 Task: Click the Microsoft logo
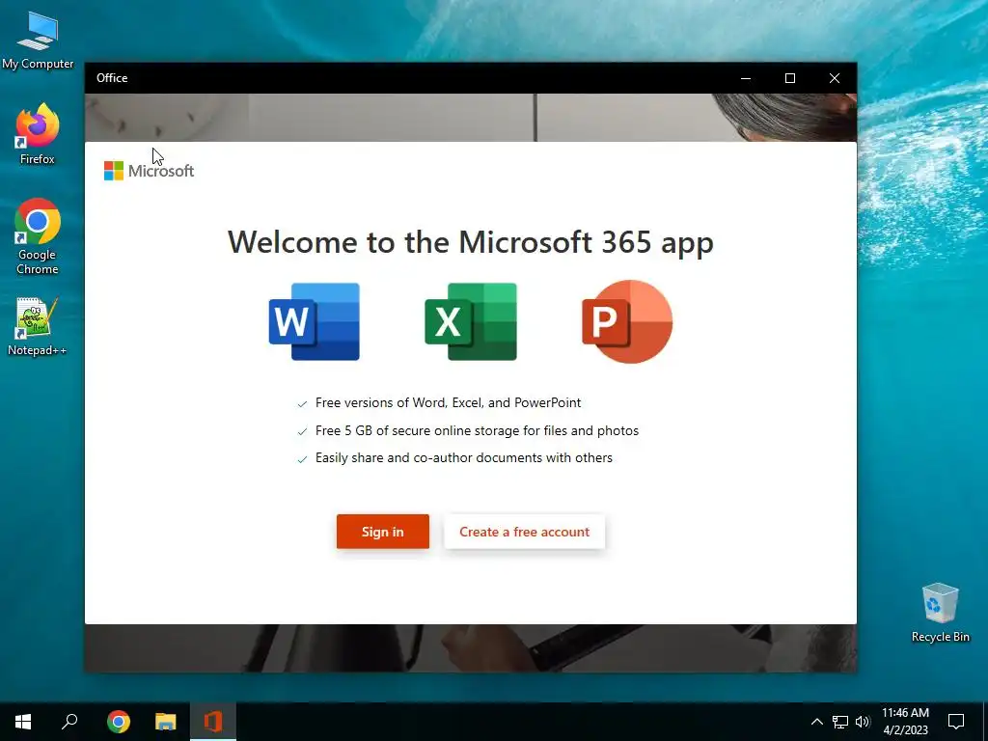tap(149, 171)
